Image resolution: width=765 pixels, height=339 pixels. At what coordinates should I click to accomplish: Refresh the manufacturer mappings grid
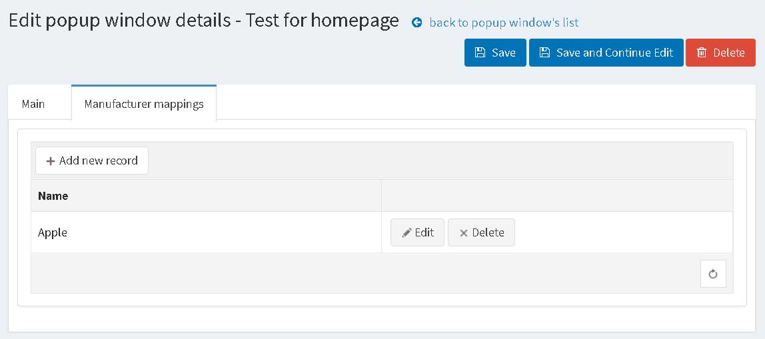click(x=713, y=274)
